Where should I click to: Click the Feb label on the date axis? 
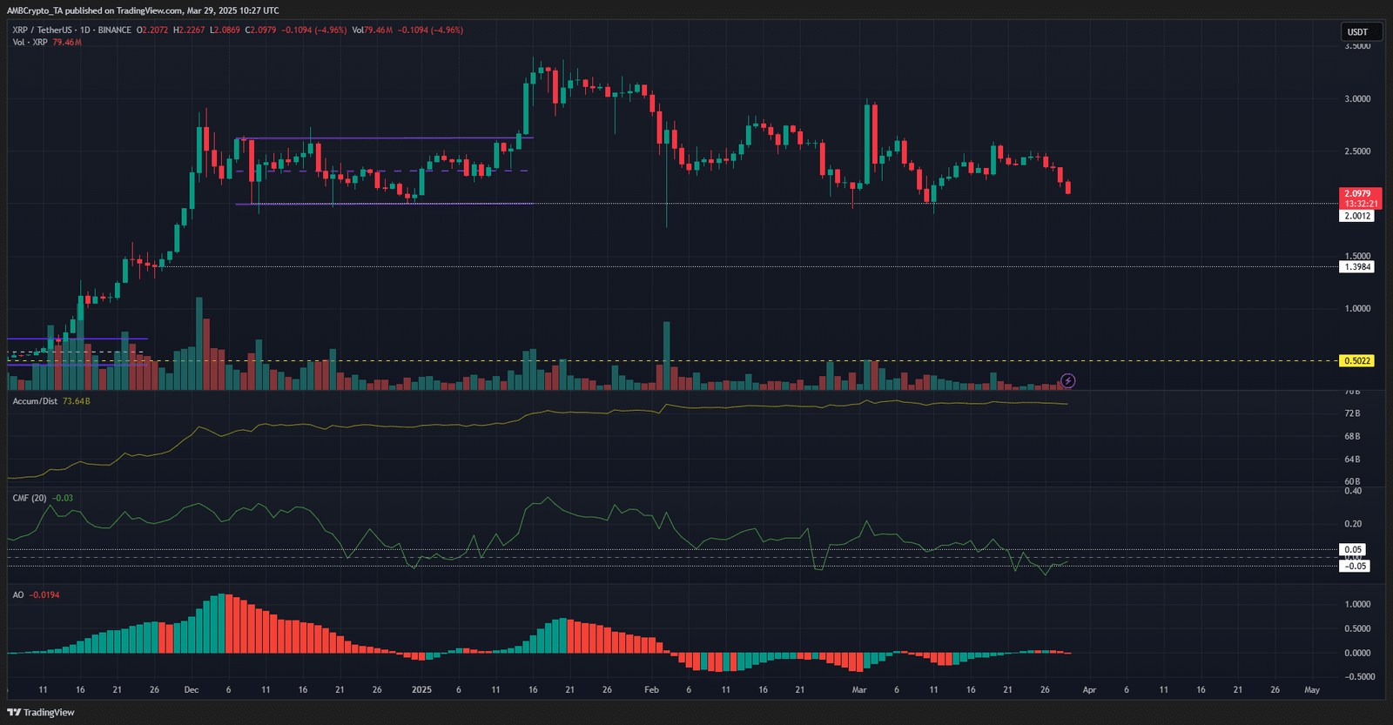tap(651, 689)
